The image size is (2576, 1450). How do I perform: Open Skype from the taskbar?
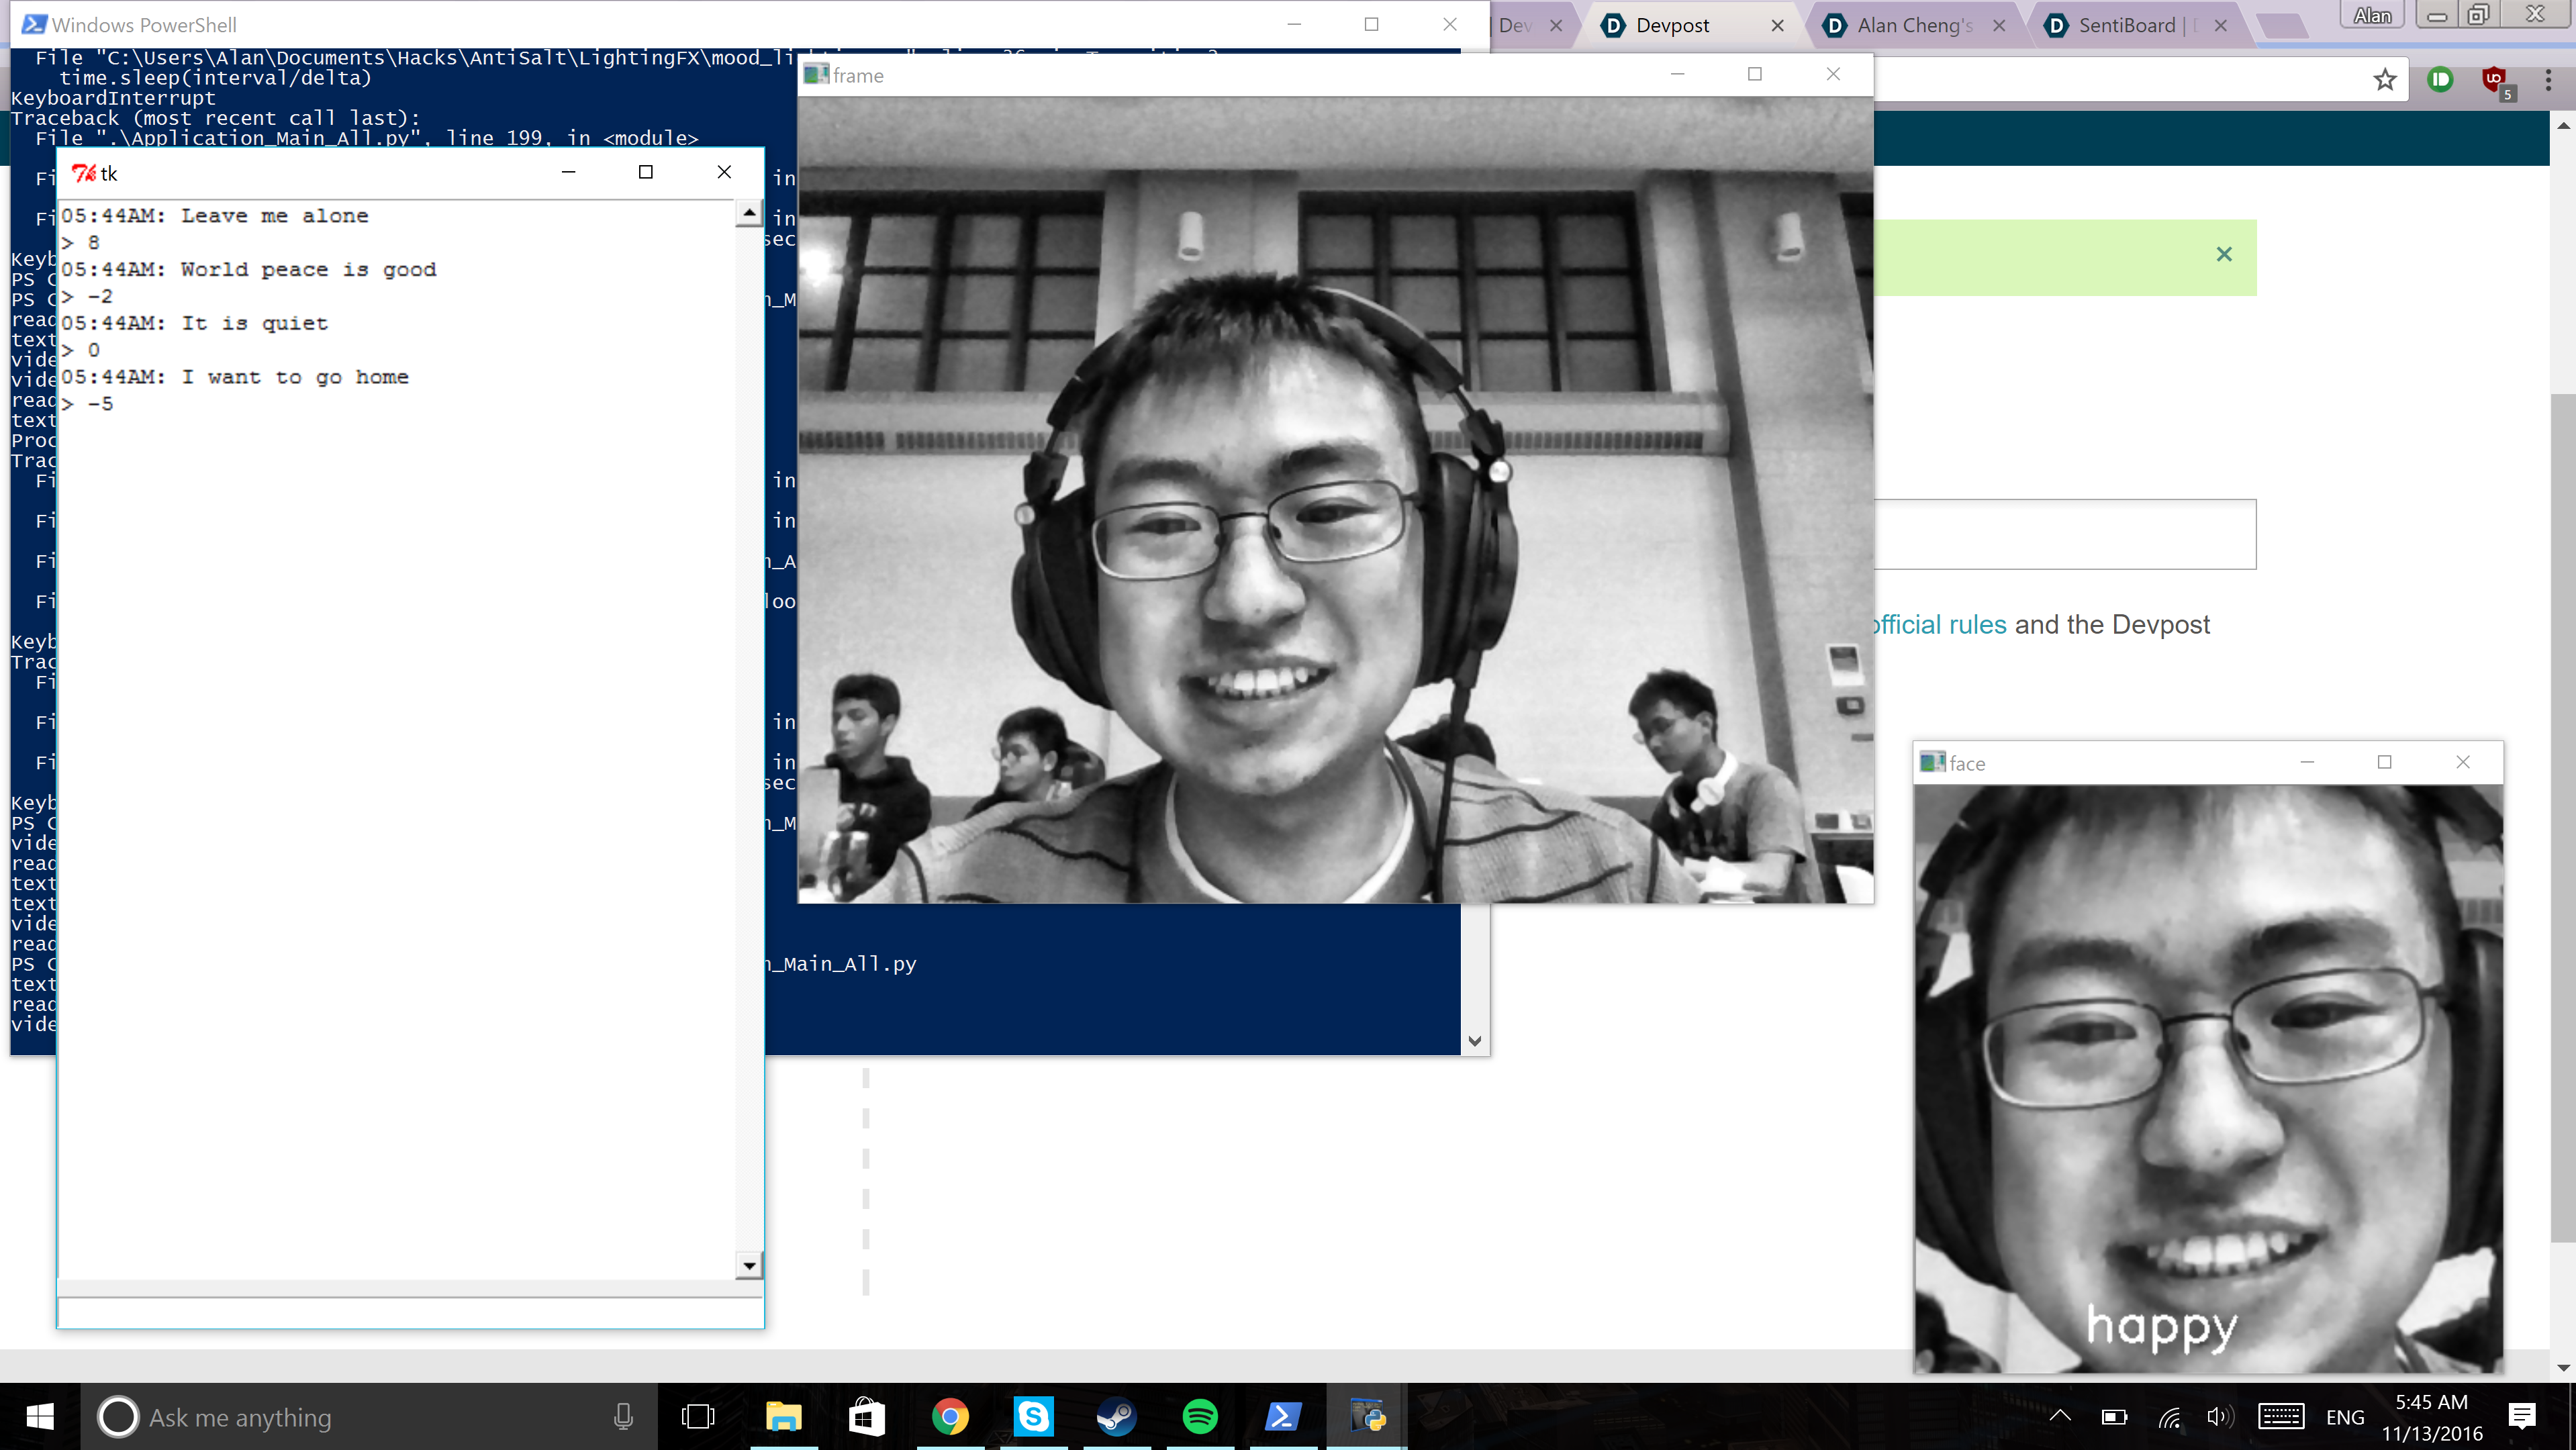[1033, 1417]
